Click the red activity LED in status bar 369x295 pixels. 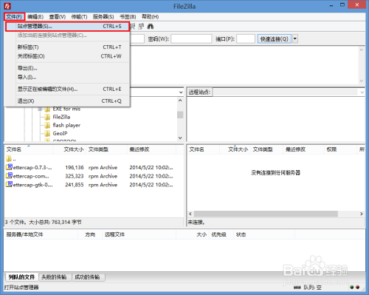coord(357,288)
